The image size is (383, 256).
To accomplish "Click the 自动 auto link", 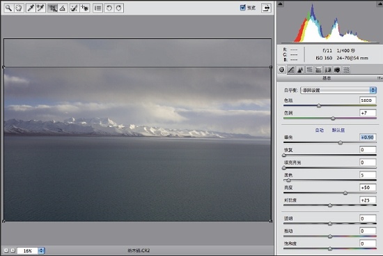I will (319, 130).
